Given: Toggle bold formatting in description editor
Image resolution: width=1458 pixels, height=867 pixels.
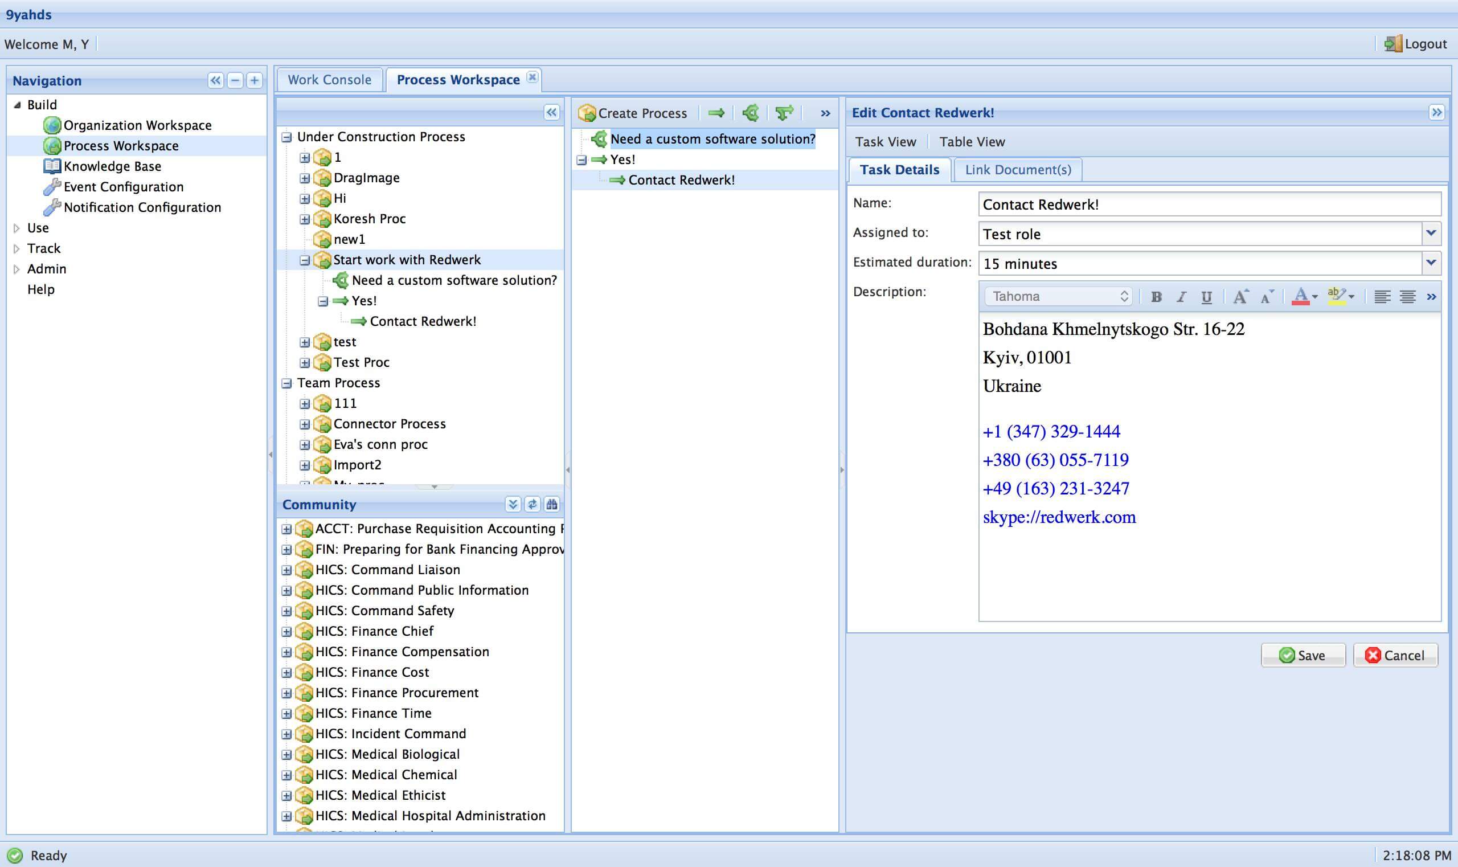Looking at the screenshot, I should coord(1156,297).
